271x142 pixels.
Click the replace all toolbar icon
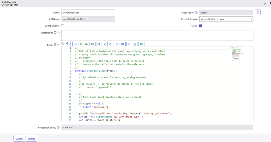(x=92, y=44)
